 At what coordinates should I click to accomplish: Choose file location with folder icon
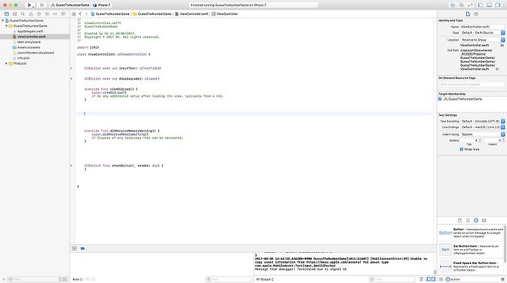[502, 46]
